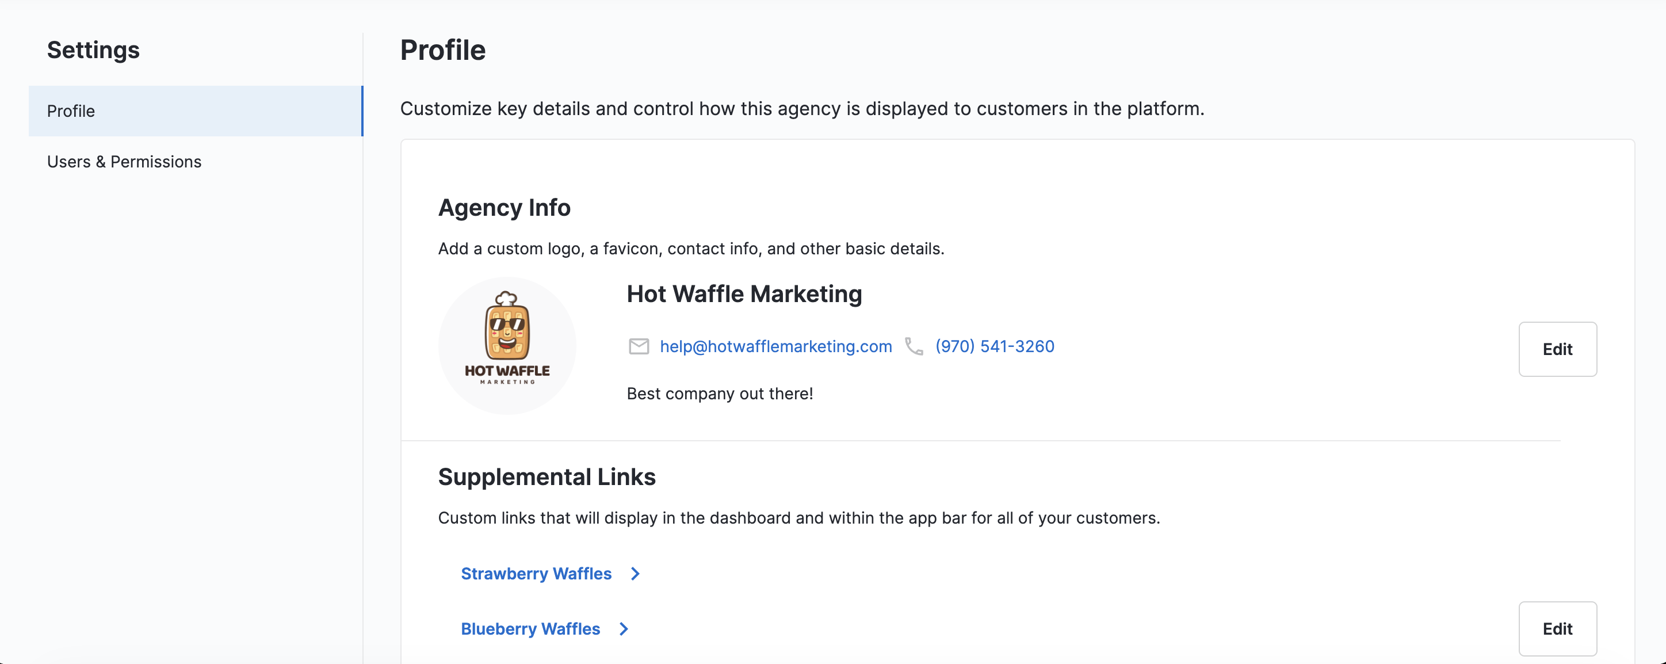Click the chevron beside Strawberry Waffles

(635, 574)
